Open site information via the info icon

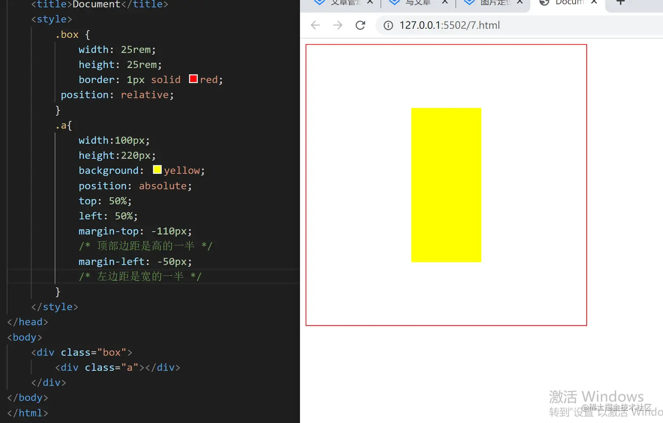[388, 25]
